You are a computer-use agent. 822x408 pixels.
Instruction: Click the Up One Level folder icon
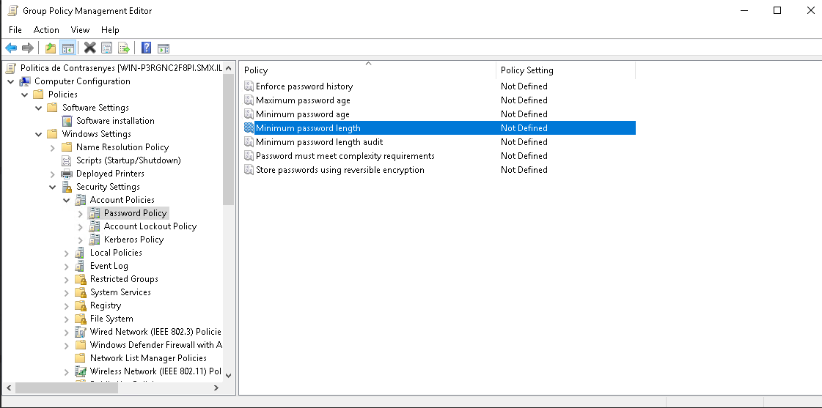(50, 48)
